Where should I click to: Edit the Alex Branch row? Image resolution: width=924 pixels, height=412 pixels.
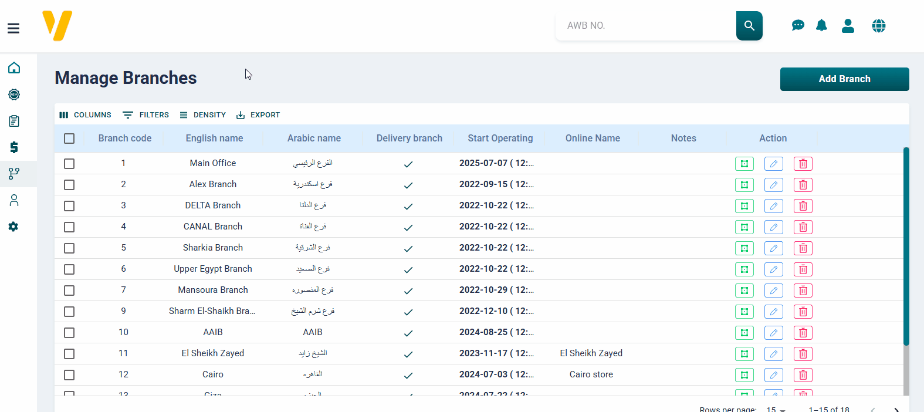(x=773, y=185)
